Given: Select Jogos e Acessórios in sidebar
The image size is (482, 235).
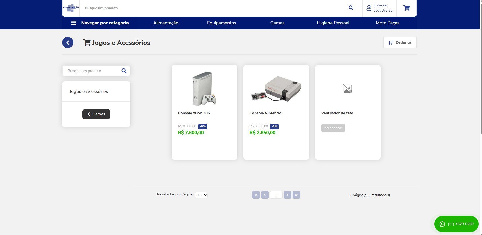Looking at the screenshot, I should pos(89,91).
